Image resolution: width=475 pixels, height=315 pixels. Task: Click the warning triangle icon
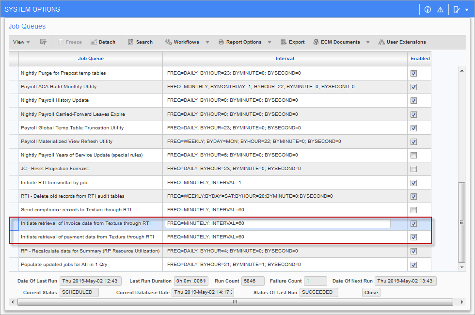[440, 9]
